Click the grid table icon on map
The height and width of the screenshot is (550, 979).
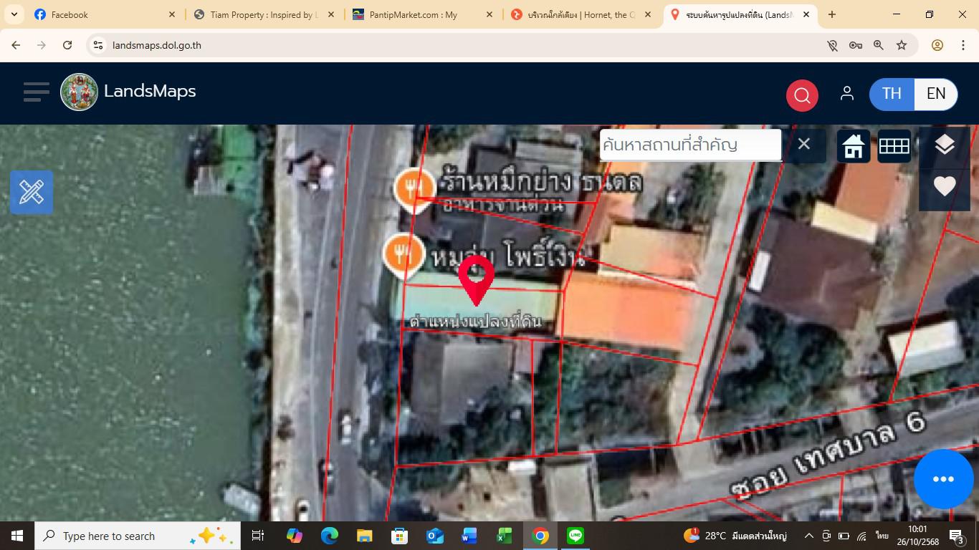click(x=894, y=146)
